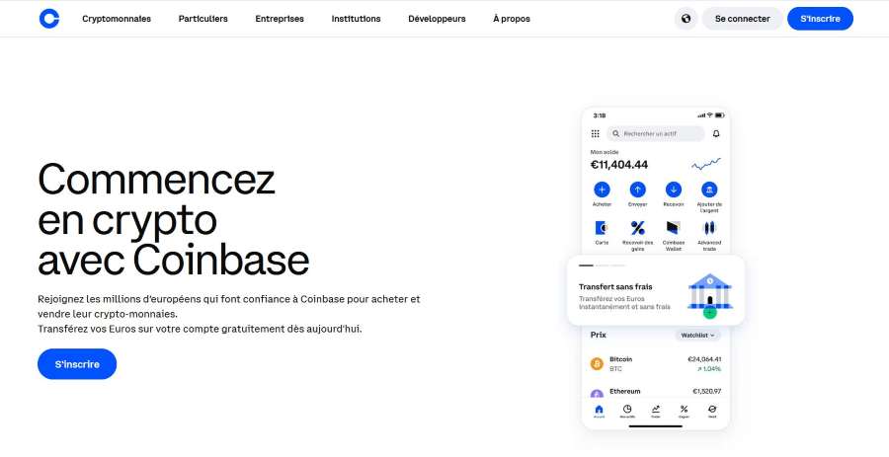Tap the trend-line trade tab icon
Viewport: 889px width, 457px height.
(656, 409)
